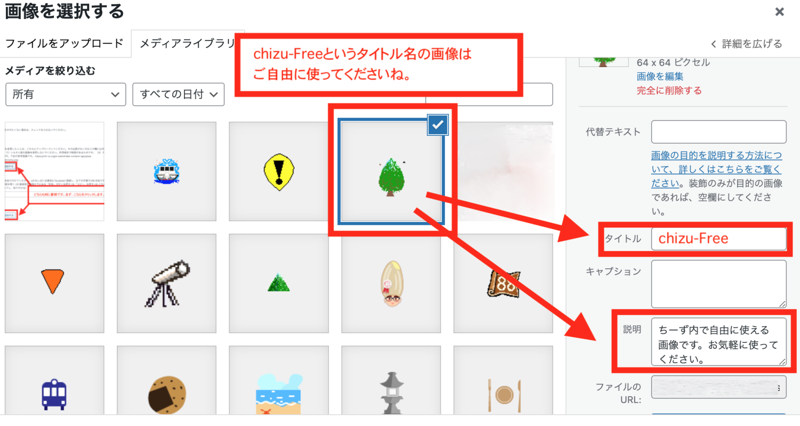The width and height of the screenshot is (800, 426).
Task: Open the 所有 media filter dropdown
Action: [x=66, y=94]
